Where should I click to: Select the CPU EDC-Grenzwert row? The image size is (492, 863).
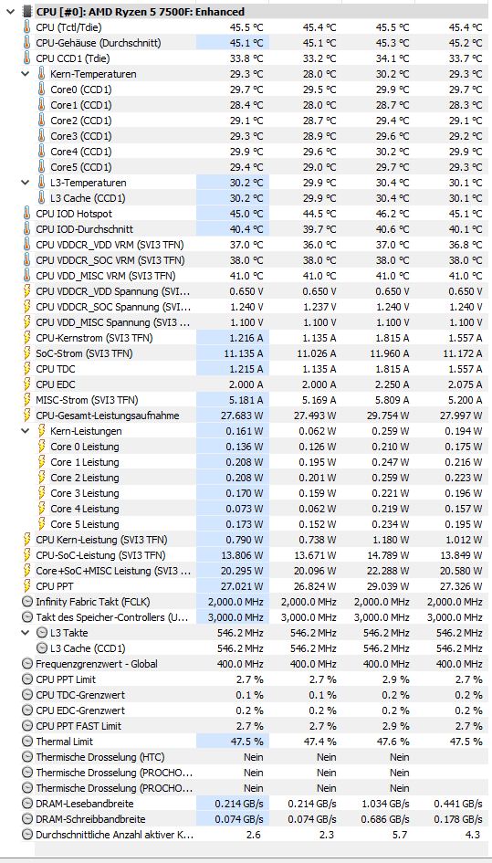(x=255, y=710)
